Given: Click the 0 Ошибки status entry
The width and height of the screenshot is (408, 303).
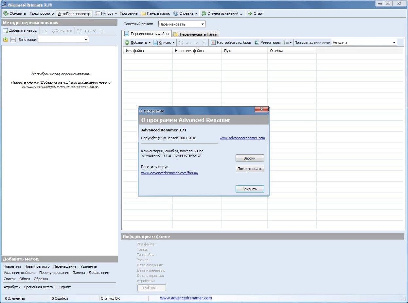Looking at the screenshot, I should pos(60,298).
